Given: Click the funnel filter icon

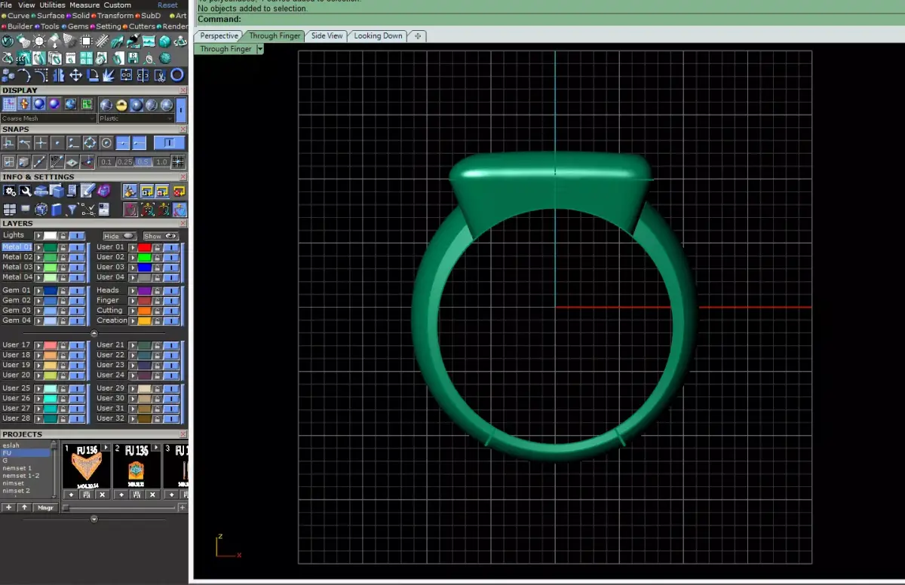Looking at the screenshot, I should pyautogui.click(x=72, y=210).
